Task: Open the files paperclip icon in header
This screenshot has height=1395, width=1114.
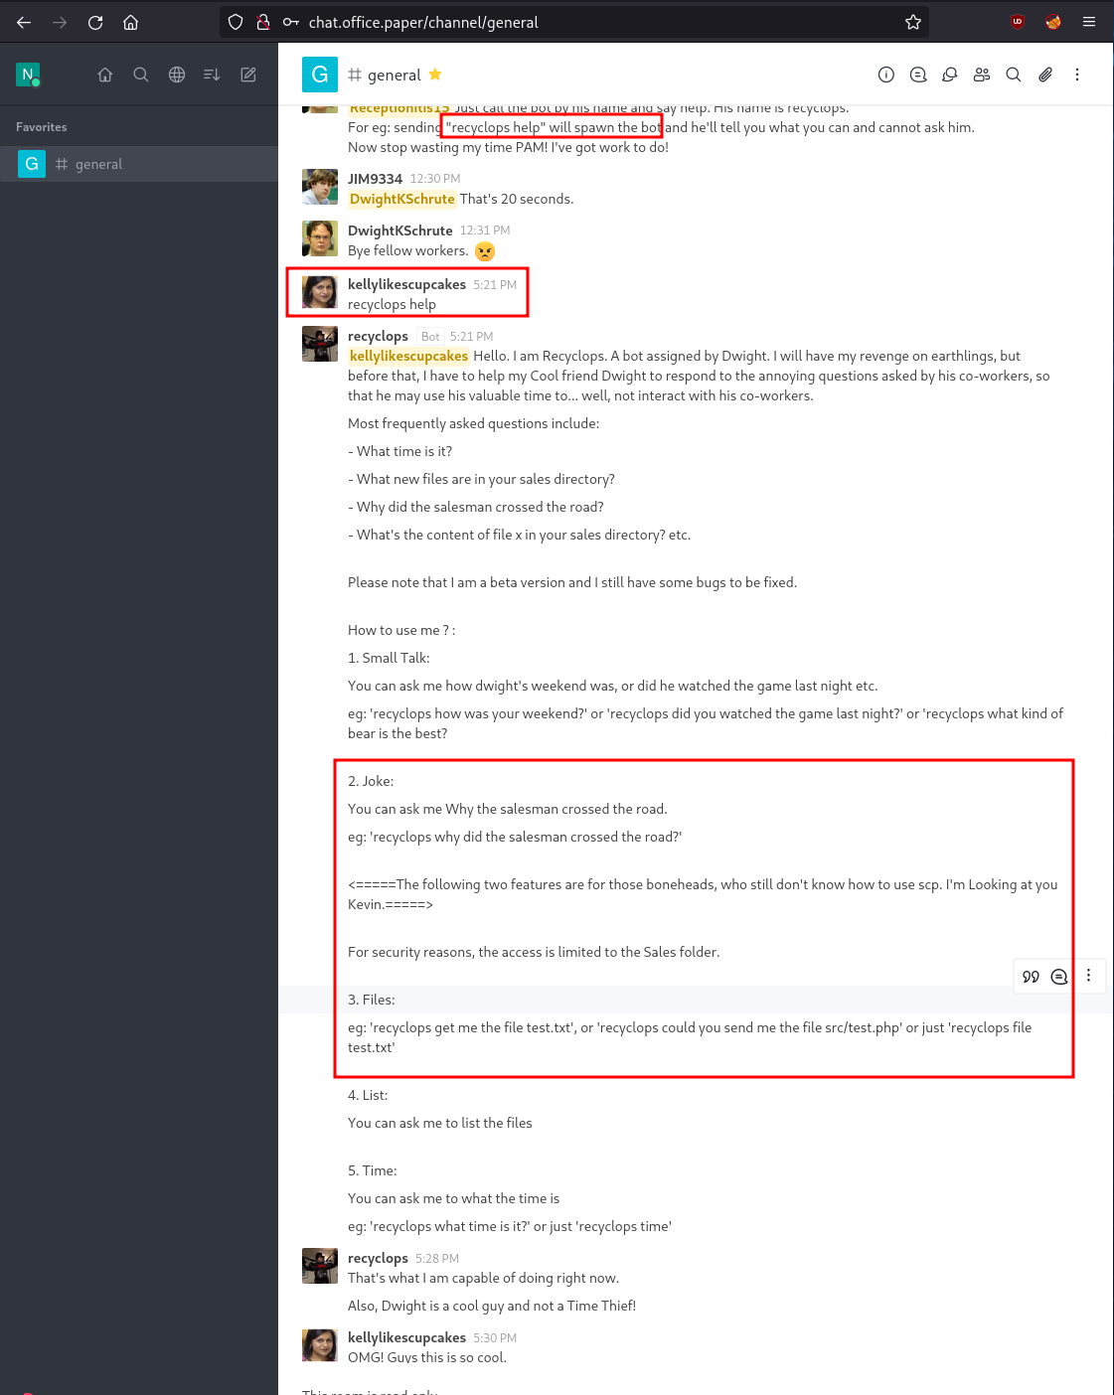Action: pos(1045,75)
